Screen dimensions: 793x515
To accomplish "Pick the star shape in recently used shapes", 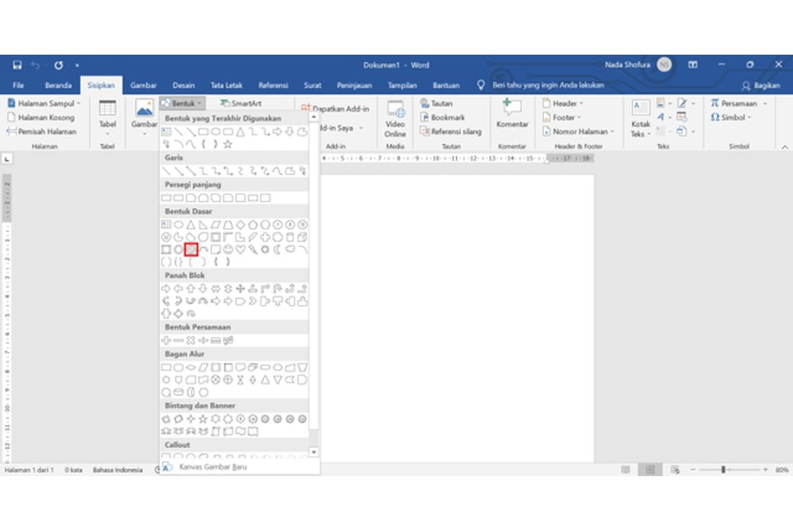I will (x=228, y=144).
